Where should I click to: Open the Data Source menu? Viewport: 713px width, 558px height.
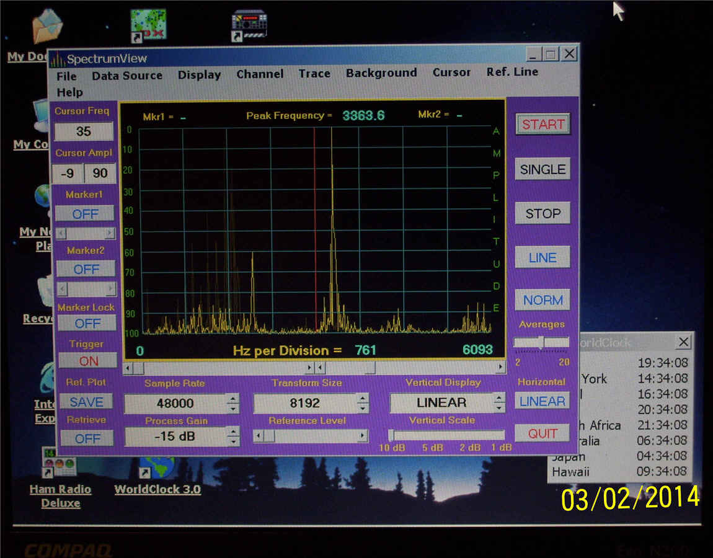tap(126, 76)
